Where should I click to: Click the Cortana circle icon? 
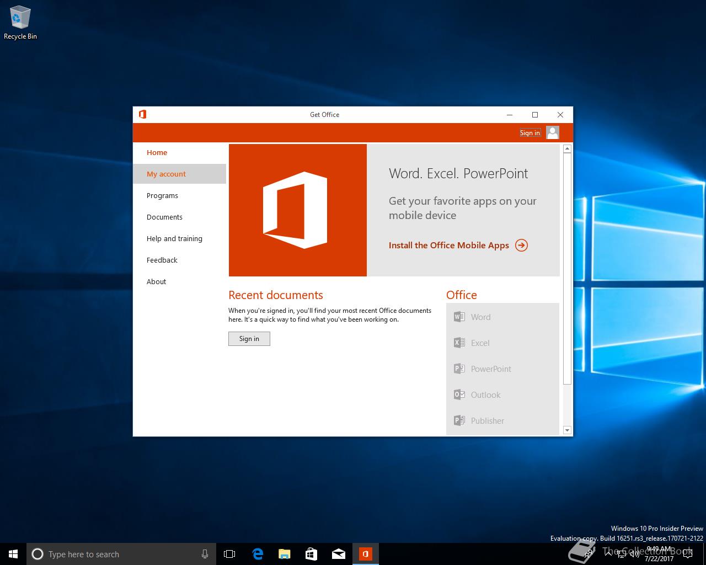click(38, 554)
